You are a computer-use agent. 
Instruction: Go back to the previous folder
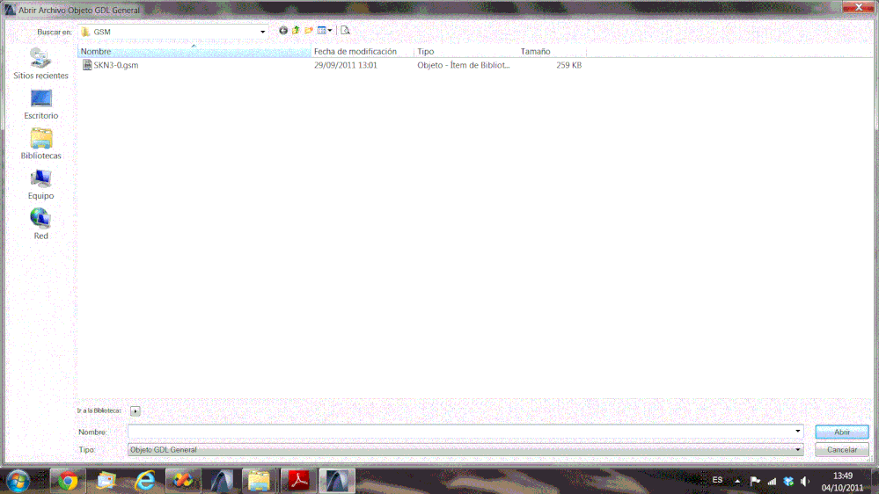click(x=283, y=31)
